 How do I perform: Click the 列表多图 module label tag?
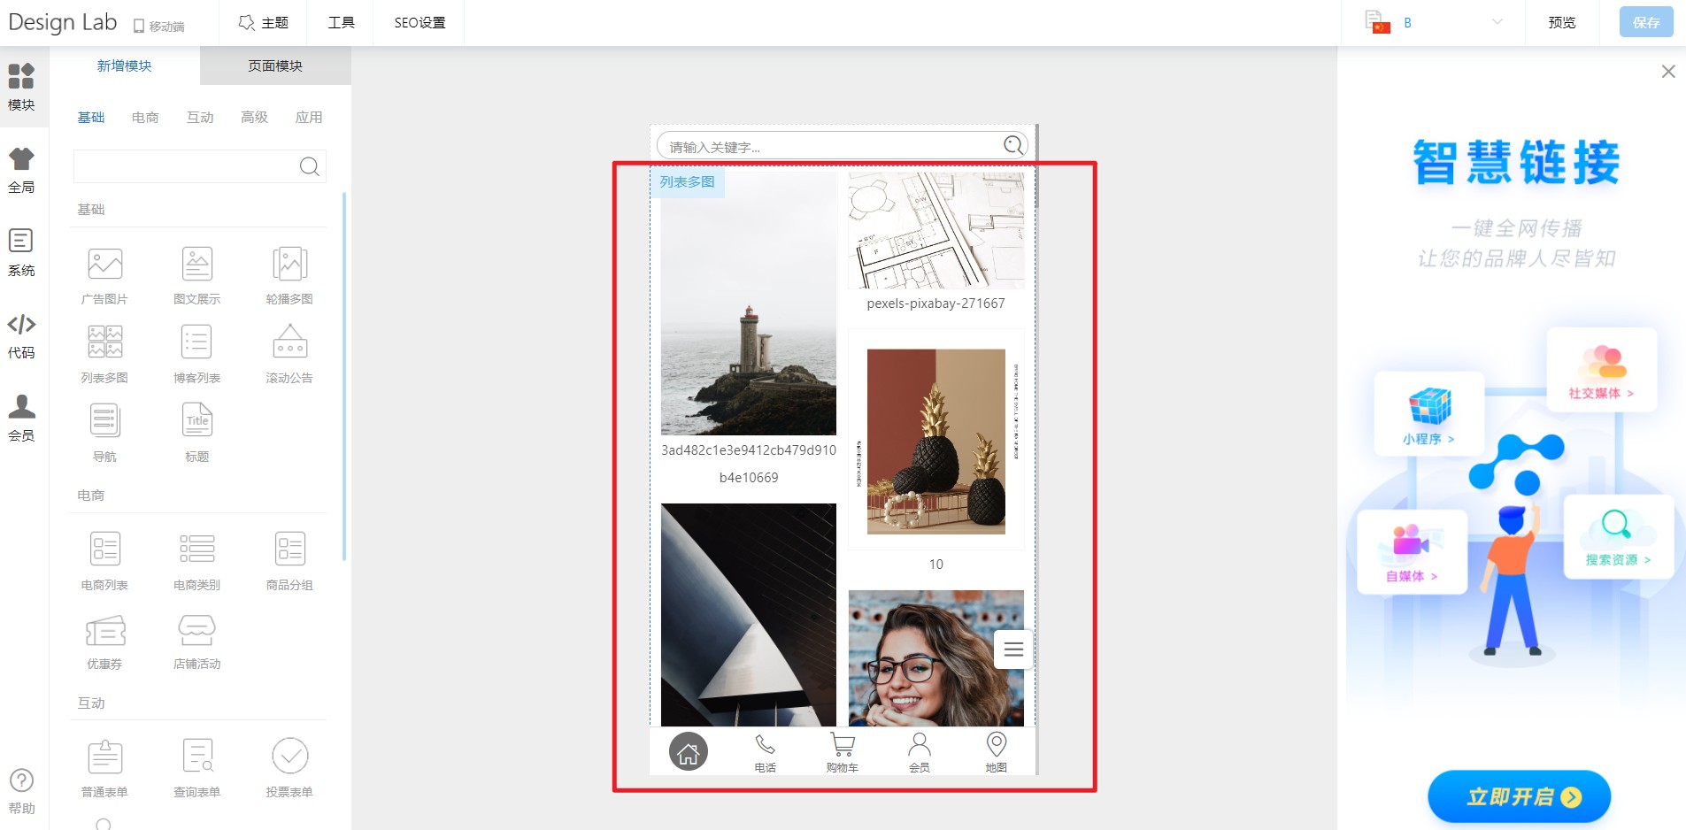688,182
